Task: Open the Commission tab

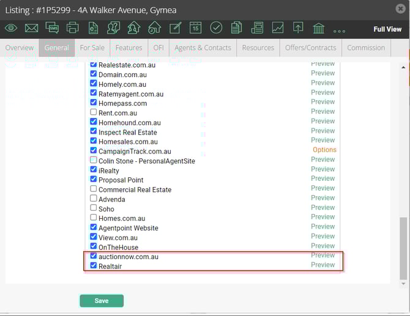Action: coord(366,48)
